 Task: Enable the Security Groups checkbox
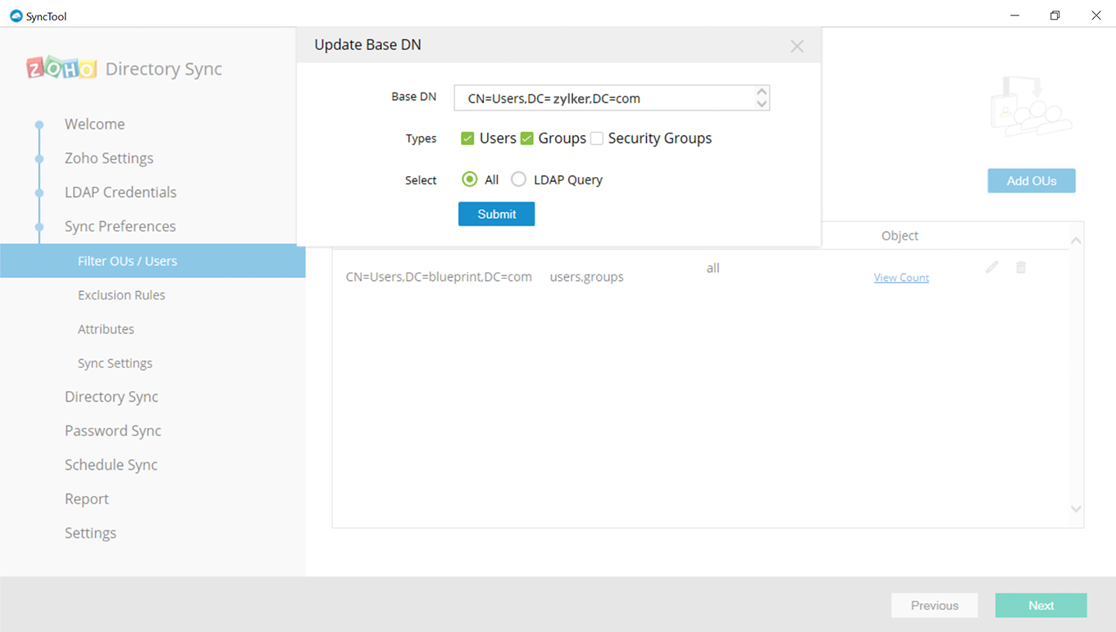click(x=597, y=139)
